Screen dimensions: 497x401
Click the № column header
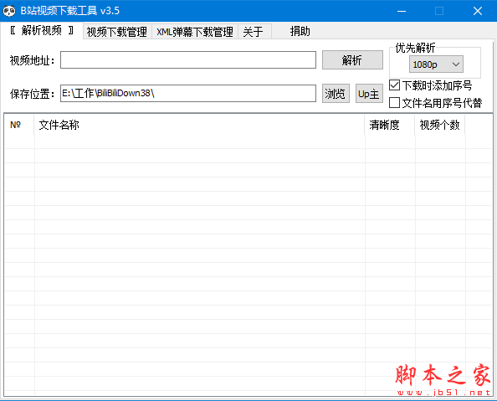(x=19, y=125)
